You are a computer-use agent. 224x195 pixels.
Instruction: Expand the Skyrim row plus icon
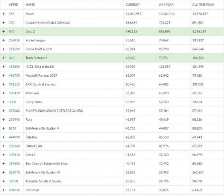(4, 181)
